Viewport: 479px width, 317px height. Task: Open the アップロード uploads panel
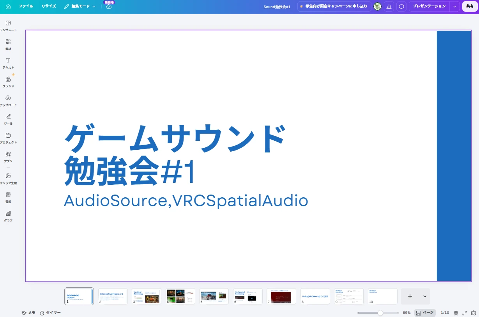(8, 101)
